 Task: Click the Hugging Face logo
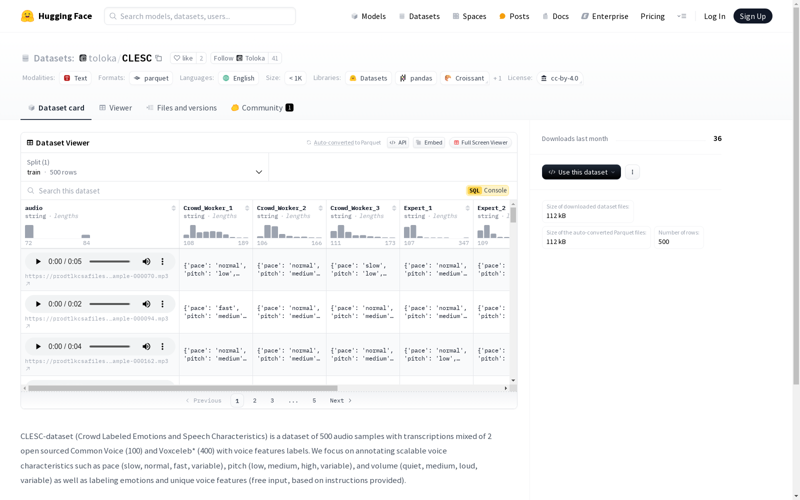(56, 16)
